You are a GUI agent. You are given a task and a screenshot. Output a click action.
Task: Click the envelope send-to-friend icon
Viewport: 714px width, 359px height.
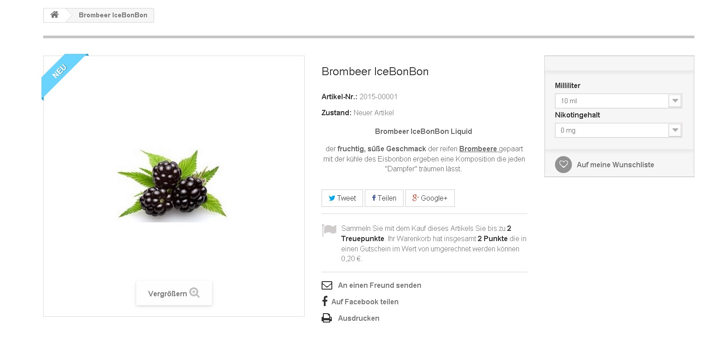pyautogui.click(x=327, y=285)
